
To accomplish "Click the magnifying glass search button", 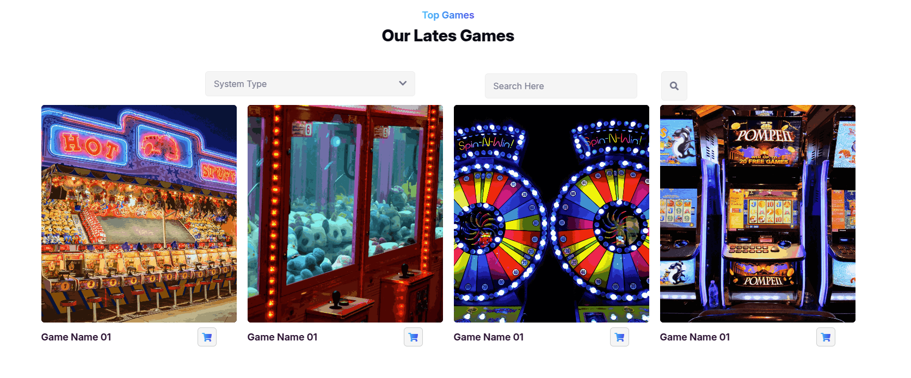I will [674, 86].
